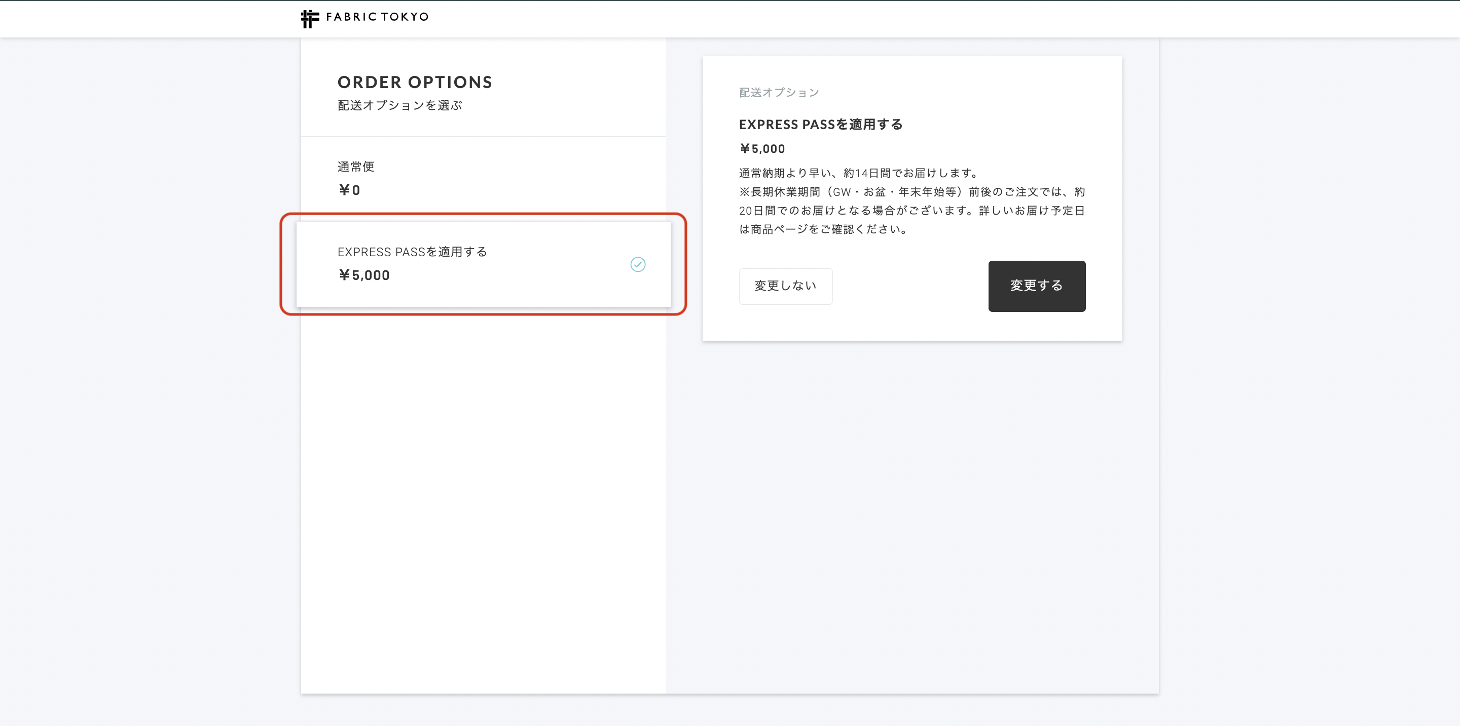The width and height of the screenshot is (1460, 726).
Task: Open the FABRIC TOKYO wordmark link
Action: coord(378,17)
